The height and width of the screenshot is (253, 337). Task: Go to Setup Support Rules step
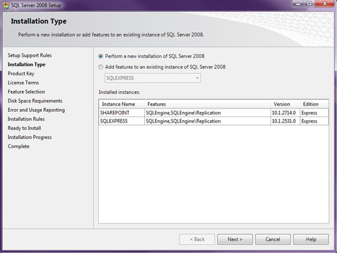click(x=29, y=55)
